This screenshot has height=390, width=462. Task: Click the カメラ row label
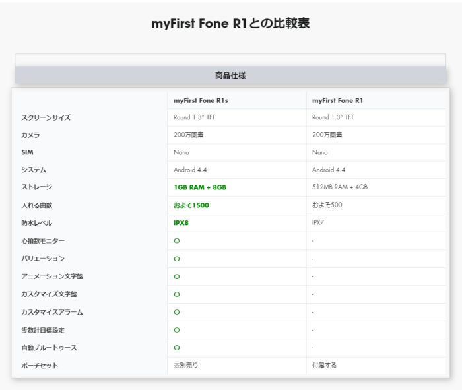click(30, 135)
